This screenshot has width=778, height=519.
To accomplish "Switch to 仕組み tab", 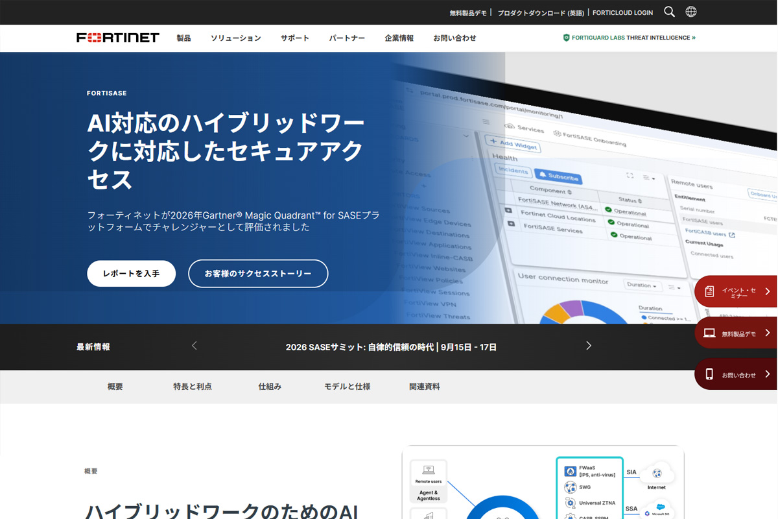I will 270,387.
